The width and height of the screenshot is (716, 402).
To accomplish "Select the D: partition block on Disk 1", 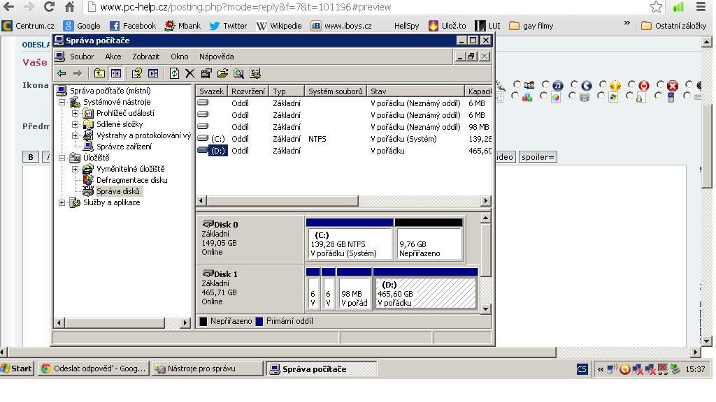I will point(425,293).
